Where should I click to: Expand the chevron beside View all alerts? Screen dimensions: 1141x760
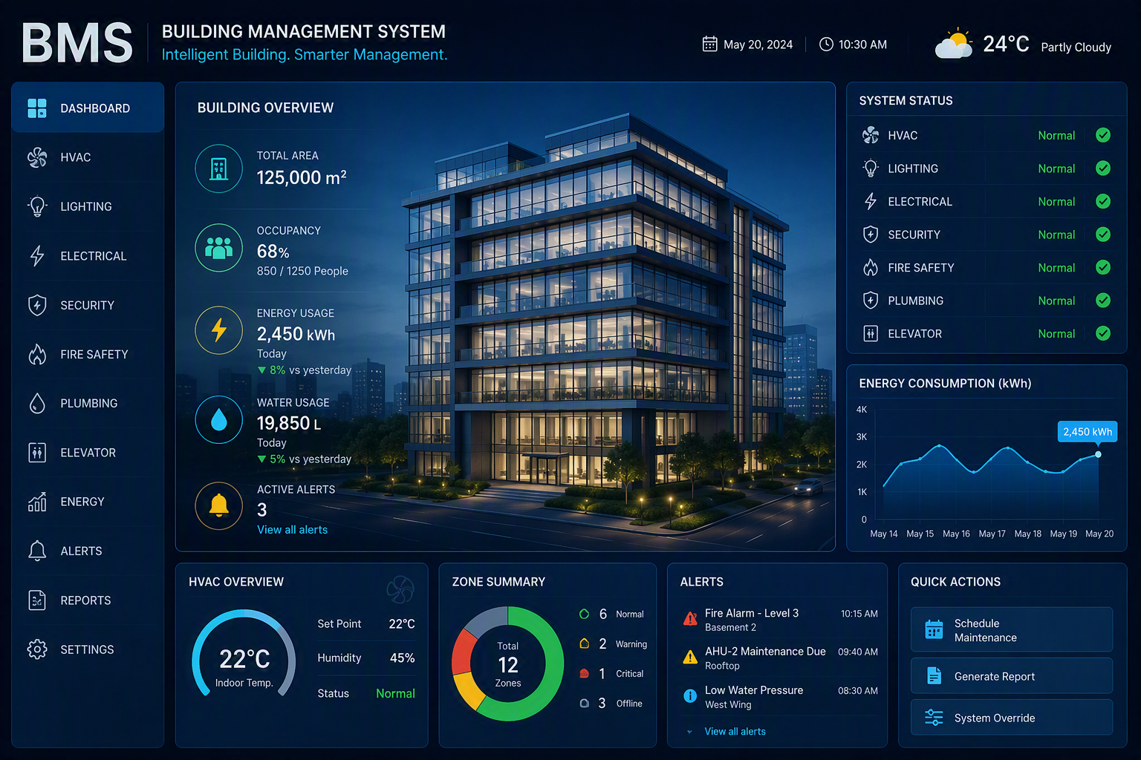(x=689, y=732)
